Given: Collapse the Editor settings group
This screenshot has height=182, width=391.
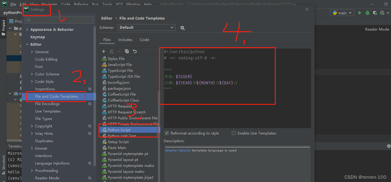Looking at the screenshot, I should (27, 45).
